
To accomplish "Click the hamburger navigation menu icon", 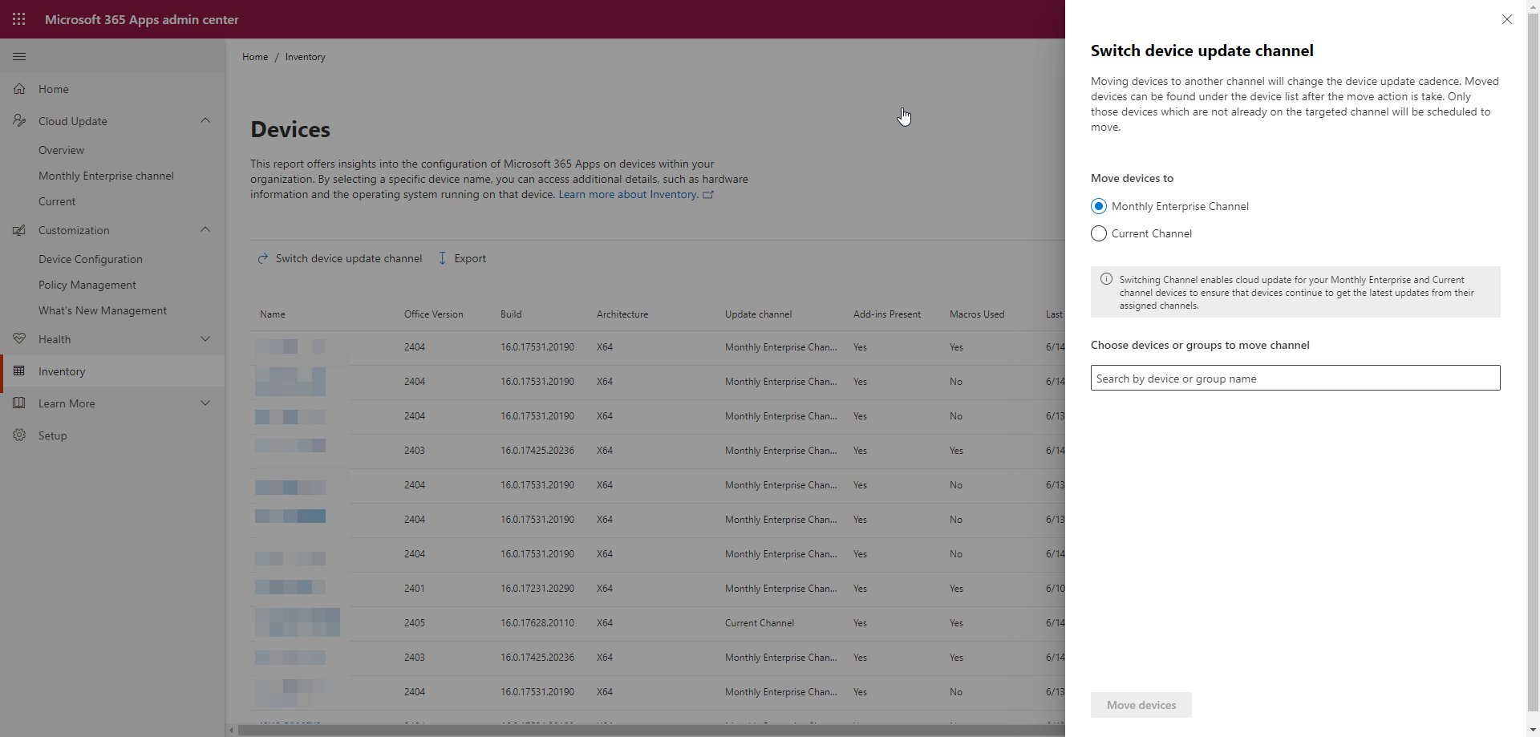I will (19, 56).
